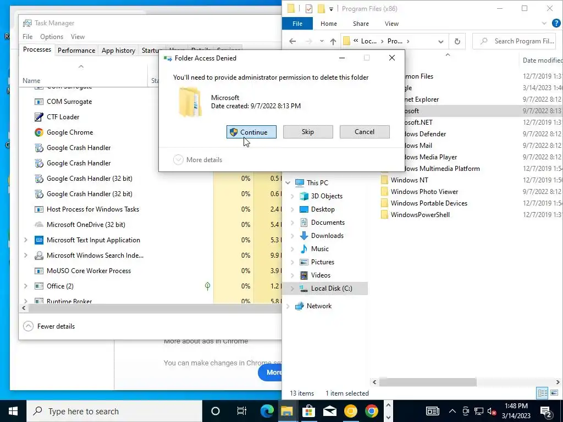The width and height of the screenshot is (563, 422).
Task: Open Downloads in navigation pane
Action: click(327, 236)
